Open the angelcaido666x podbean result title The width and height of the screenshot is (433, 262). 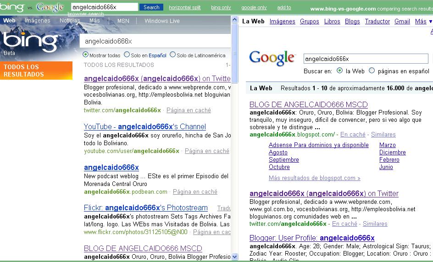111,167
